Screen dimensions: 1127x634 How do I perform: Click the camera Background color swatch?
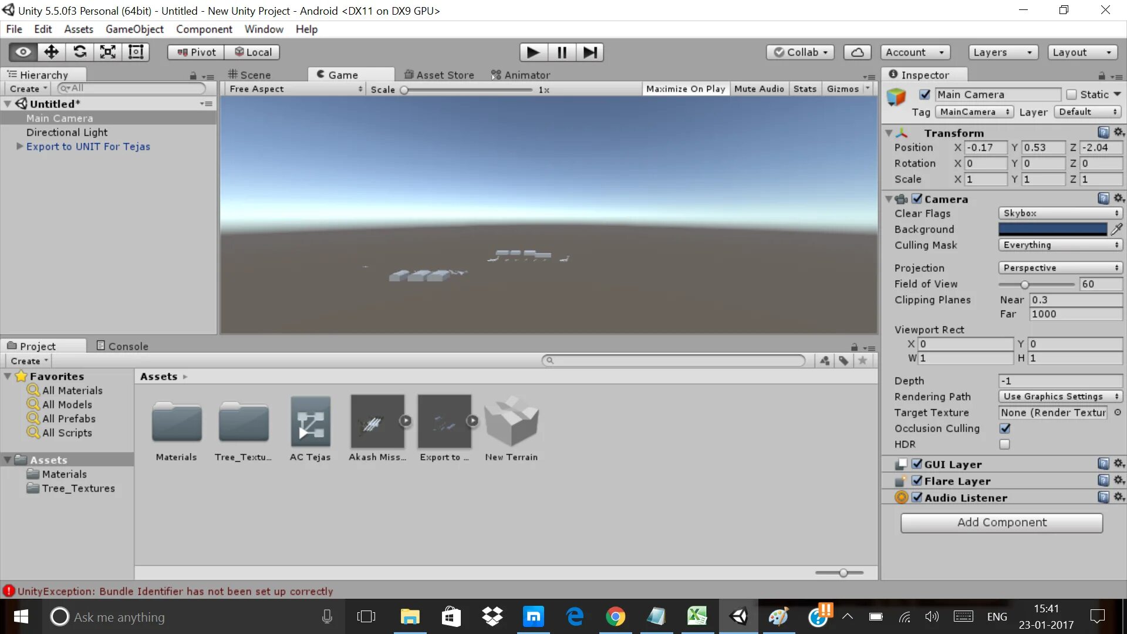coord(1052,229)
